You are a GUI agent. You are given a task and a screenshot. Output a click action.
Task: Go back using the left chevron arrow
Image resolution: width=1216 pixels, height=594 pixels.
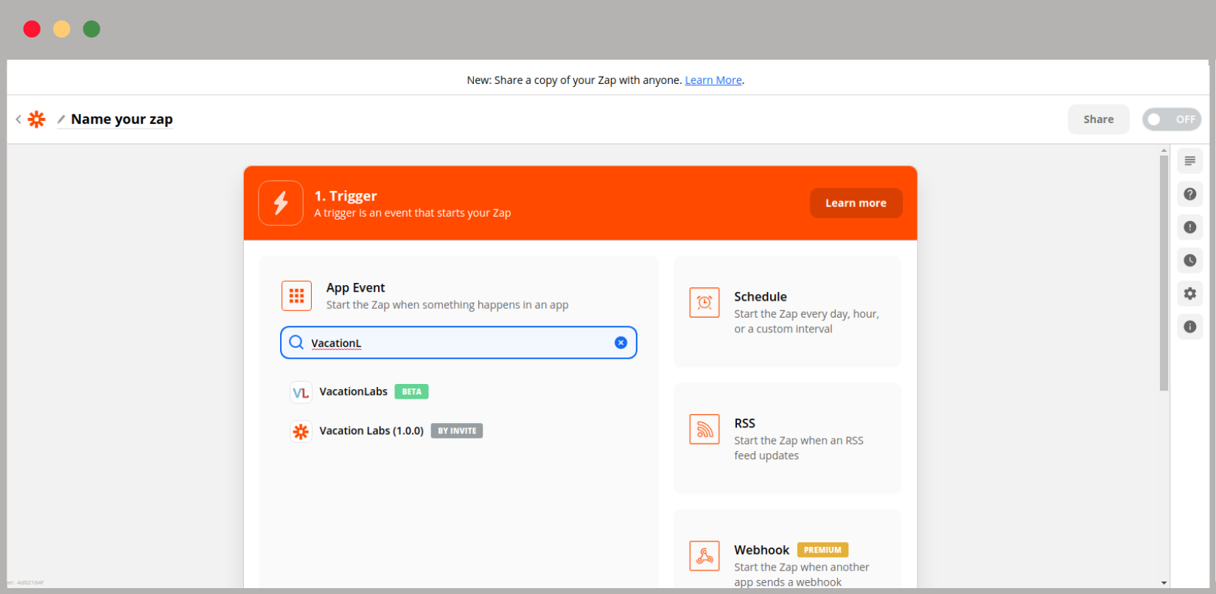(x=18, y=119)
